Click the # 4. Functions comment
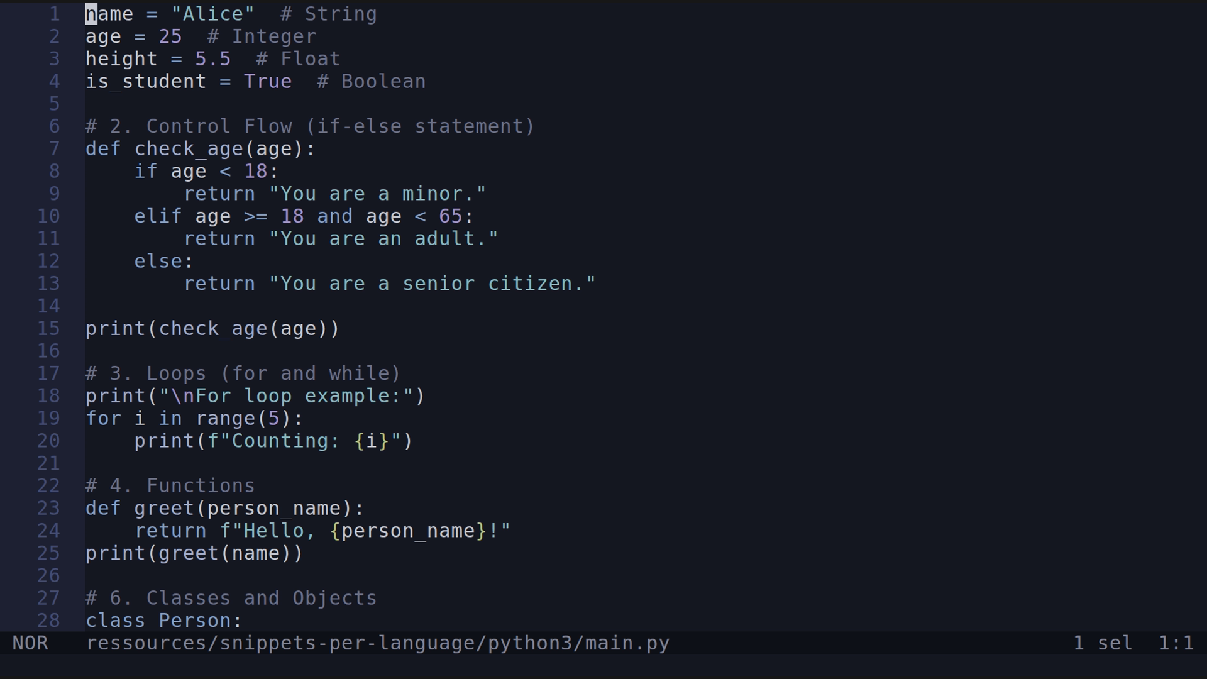The height and width of the screenshot is (679, 1207). (x=170, y=485)
